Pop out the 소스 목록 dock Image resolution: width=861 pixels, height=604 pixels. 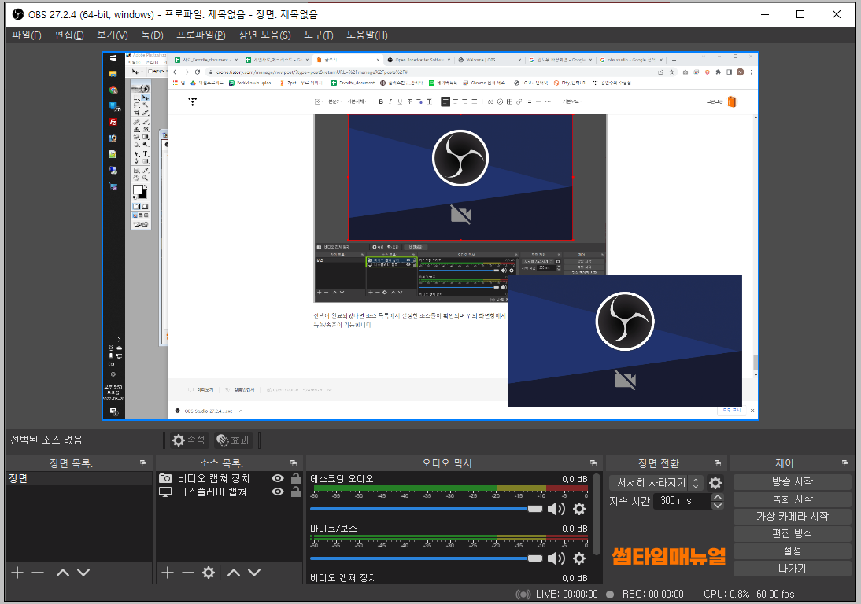click(x=294, y=463)
